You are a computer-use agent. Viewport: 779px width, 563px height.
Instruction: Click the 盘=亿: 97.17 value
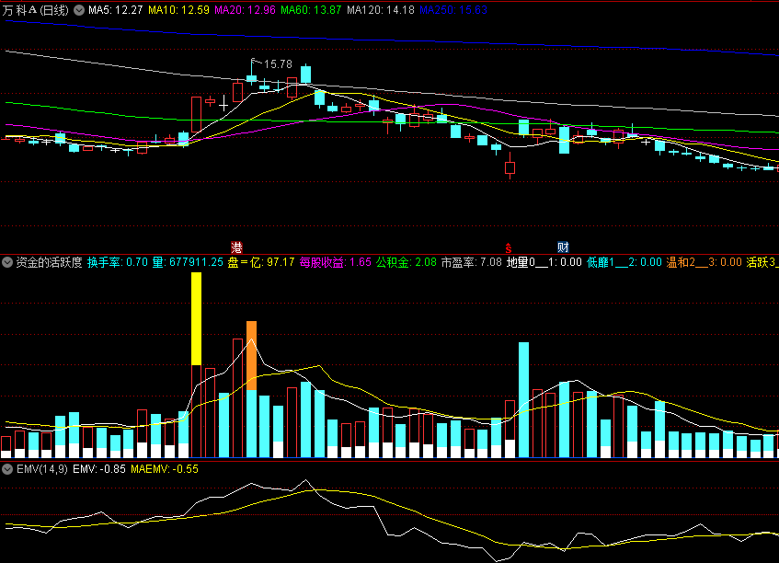coord(261,262)
